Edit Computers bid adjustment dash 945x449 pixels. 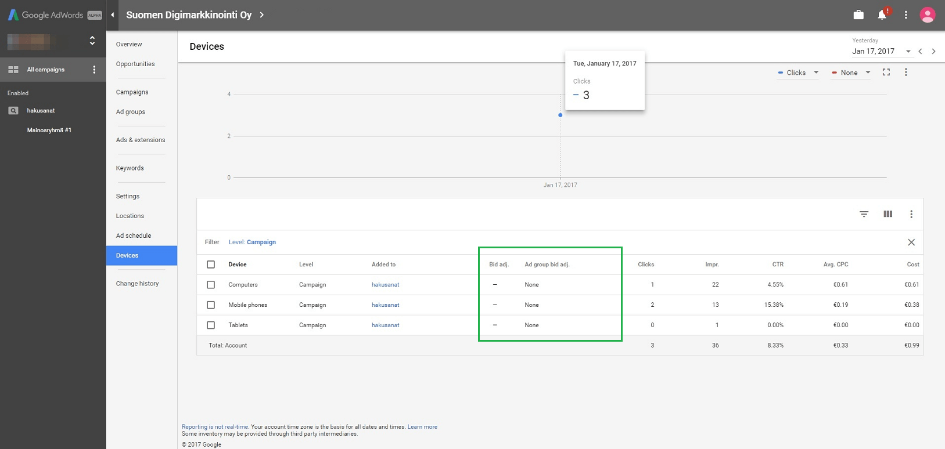click(495, 285)
